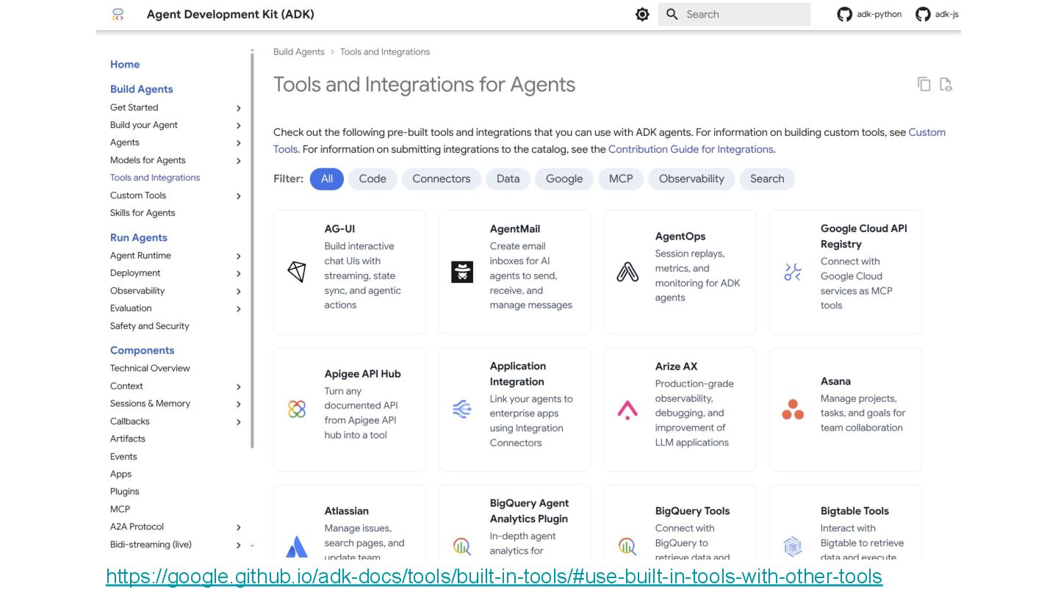Open Skills for Agents sidebar item

(x=143, y=213)
